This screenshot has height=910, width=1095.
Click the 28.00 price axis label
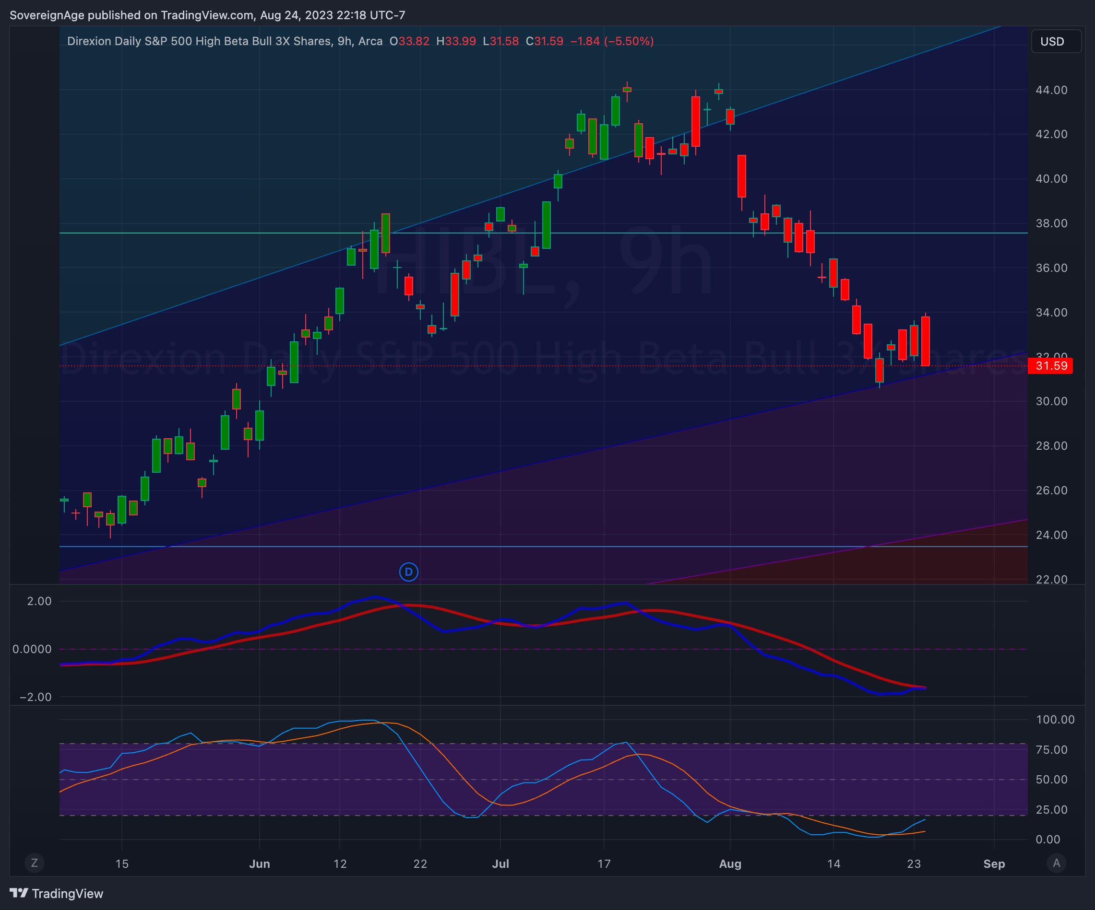pos(1051,446)
